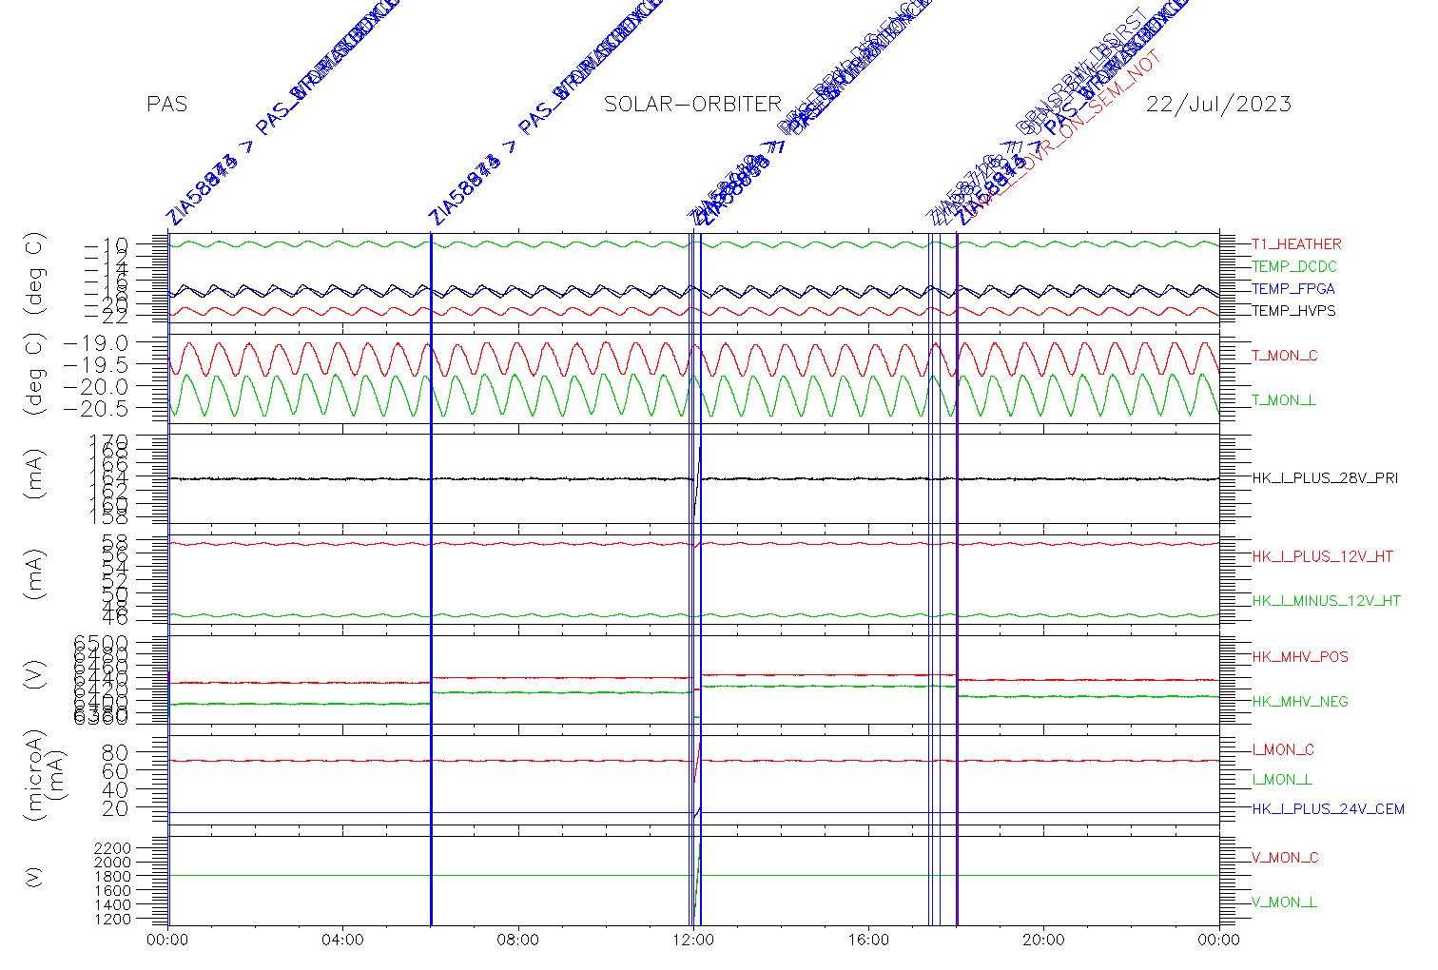Click the blue event line at 06:00
This screenshot has width=1438, height=970.
(431, 578)
